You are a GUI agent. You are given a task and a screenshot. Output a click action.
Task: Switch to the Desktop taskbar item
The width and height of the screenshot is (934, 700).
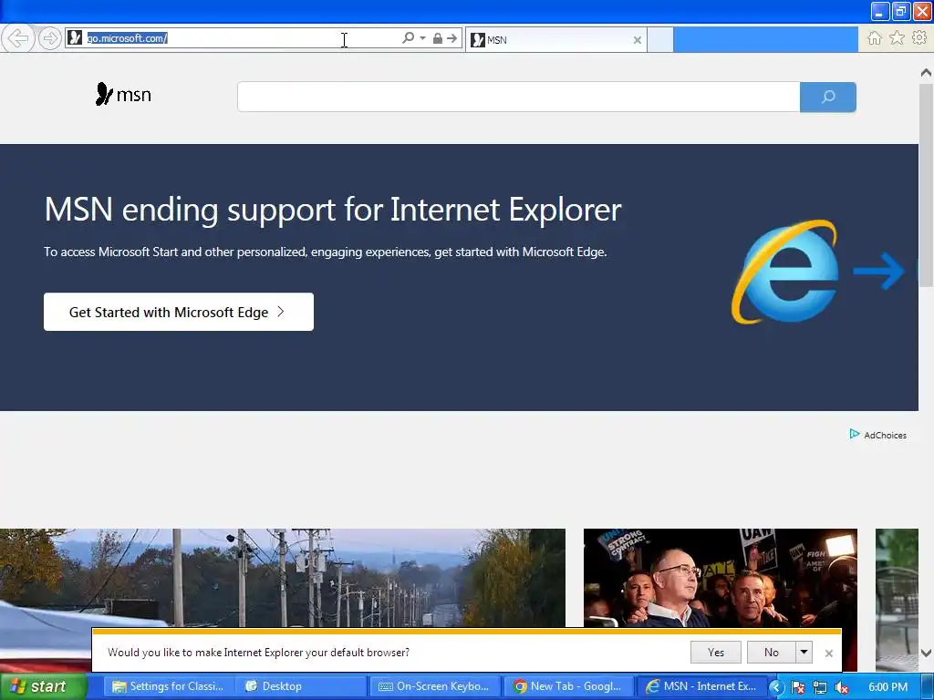coord(301,686)
